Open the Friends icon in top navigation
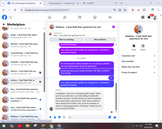Image resolution: width=162 pixels, height=129 pixels. (x=64, y=17)
